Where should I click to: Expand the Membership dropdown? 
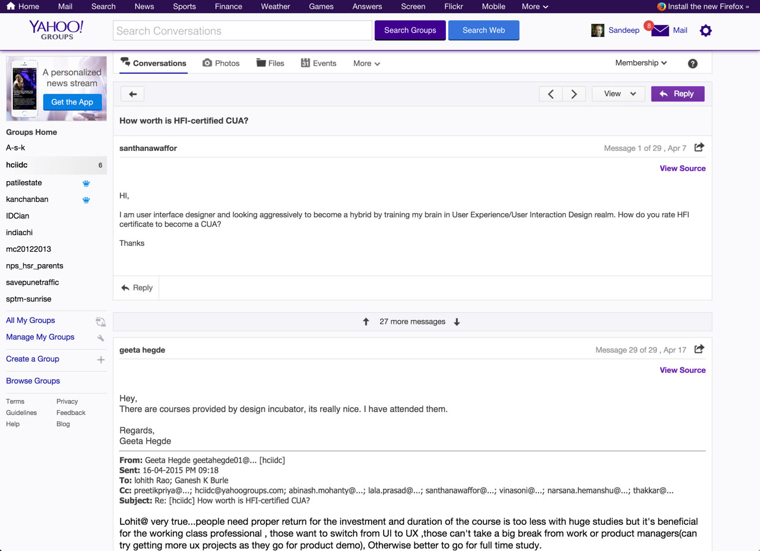(641, 63)
